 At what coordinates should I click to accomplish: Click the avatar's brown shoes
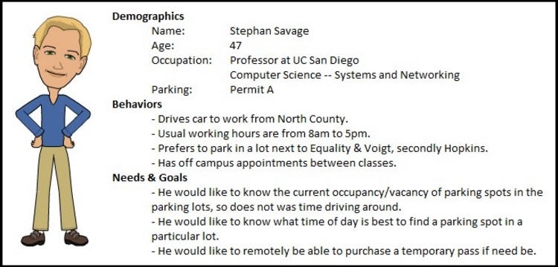[54, 238]
